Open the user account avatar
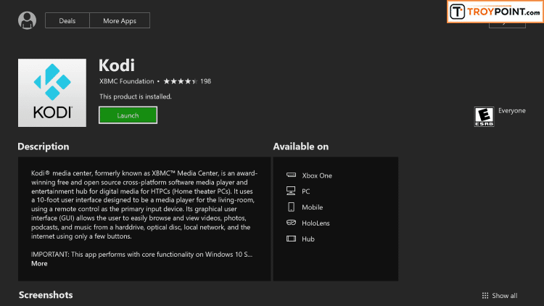 [x=27, y=20]
